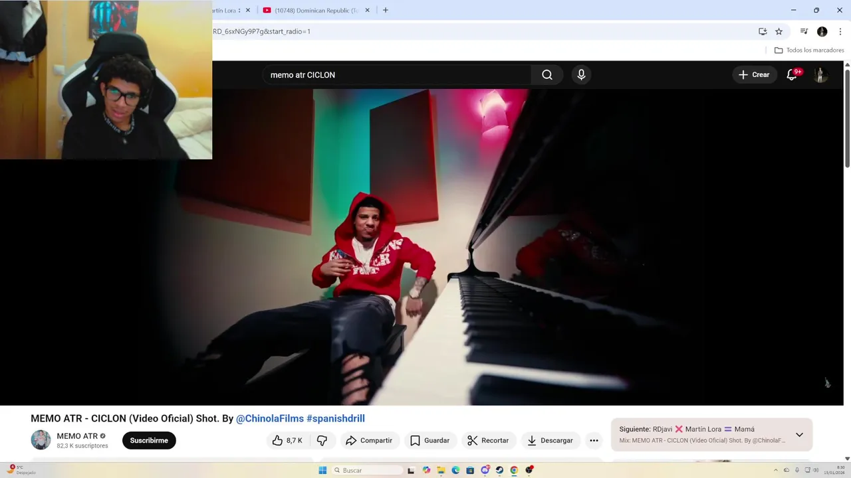Image resolution: width=851 pixels, height=478 pixels.
Task: Save video with Guardar button
Action: [429, 440]
